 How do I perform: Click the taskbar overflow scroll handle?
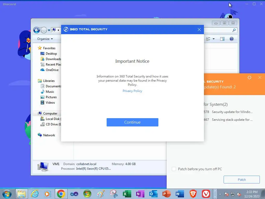(215, 194)
